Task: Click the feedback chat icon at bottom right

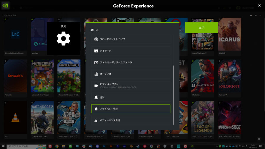Action: tap(259, 139)
